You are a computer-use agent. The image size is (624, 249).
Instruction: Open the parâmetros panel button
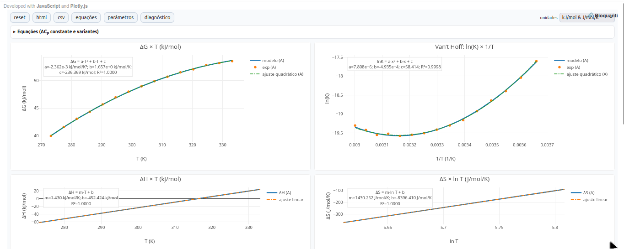pyautogui.click(x=121, y=17)
